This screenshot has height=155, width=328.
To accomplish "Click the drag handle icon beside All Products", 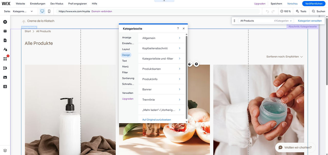I will 234,21.
